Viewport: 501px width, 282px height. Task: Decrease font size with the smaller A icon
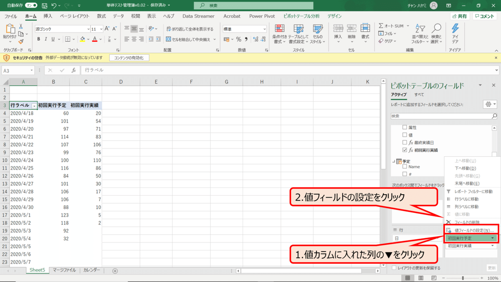[114, 29]
